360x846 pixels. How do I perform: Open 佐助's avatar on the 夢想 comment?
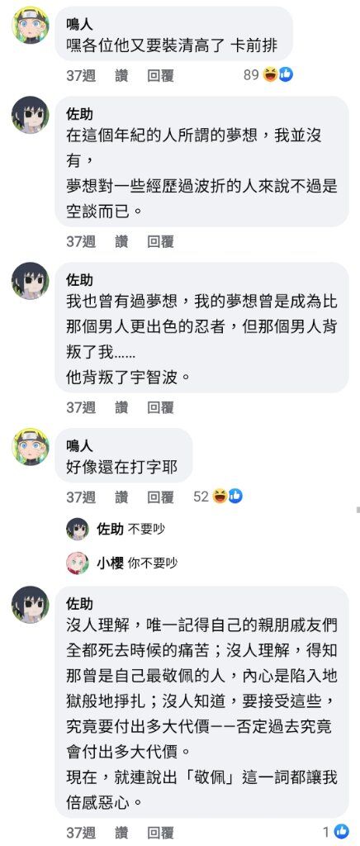[x=31, y=115]
